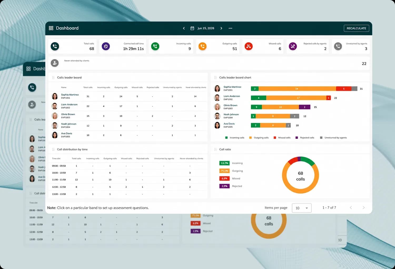Open Ava Davis avatar in leader board table
This screenshot has height=269, width=395.
pyautogui.click(x=55, y=135)
